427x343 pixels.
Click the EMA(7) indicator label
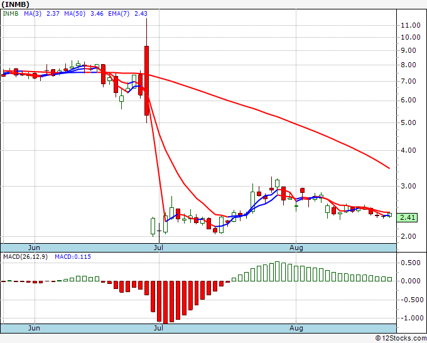(119, 13)
